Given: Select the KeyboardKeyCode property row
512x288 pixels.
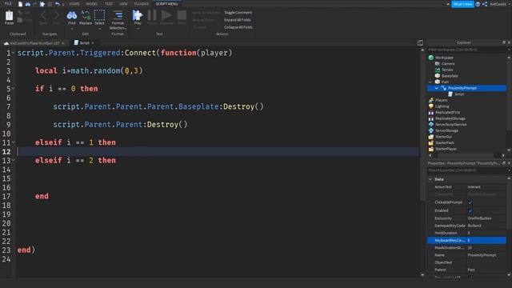Looking at the screenshot, I should coord(466,240).
